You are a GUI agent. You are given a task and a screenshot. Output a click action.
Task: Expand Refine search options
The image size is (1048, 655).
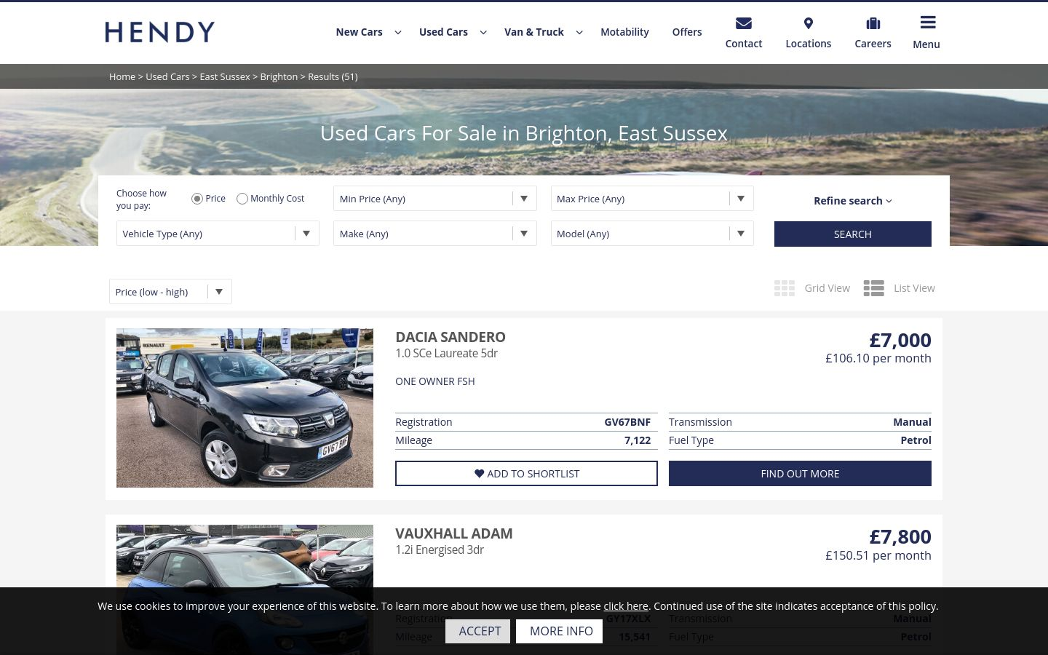852,201
